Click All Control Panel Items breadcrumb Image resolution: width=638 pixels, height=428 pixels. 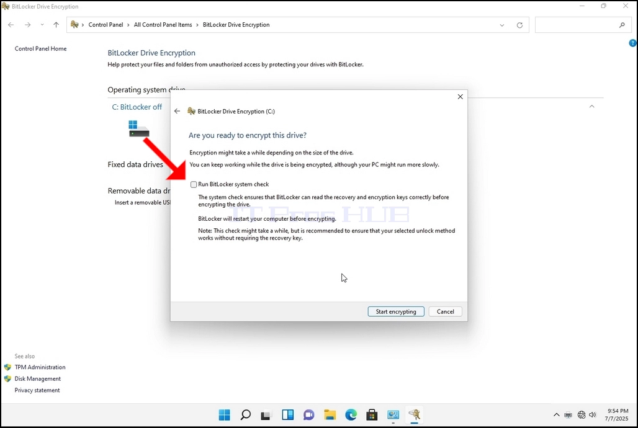[163, 25]
